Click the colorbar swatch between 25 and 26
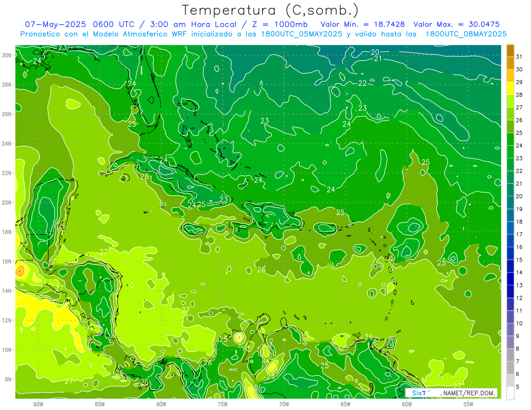 tap(510, 126)
